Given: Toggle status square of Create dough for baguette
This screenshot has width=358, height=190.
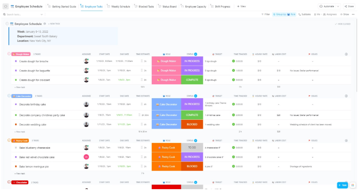Looking at the screenshot, I should [16, 71].
